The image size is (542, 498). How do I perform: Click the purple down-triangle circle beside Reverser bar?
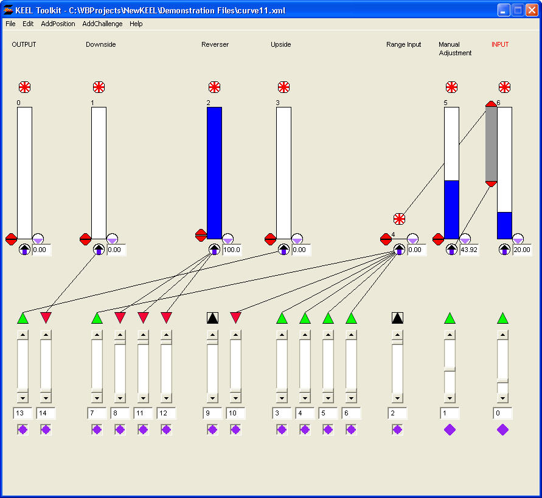[x=228, y=239]
